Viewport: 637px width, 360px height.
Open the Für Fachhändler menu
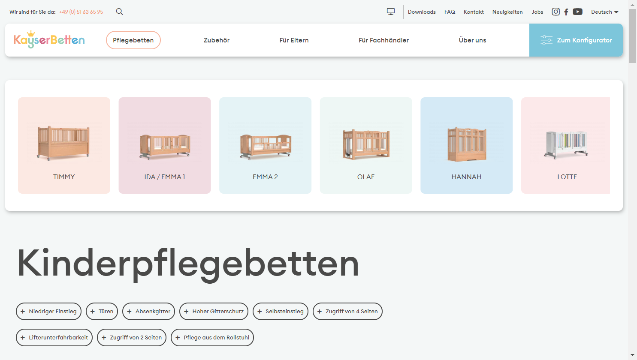click(x=384, y=40)
